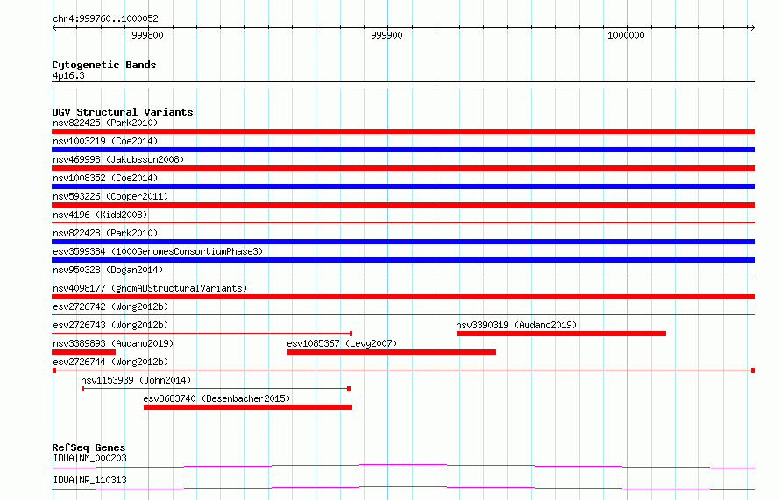Open the nsv469998 (Jakobsson2008) variant
The height and width of the screenshot is (500, 780).
[x=118, y=159]
